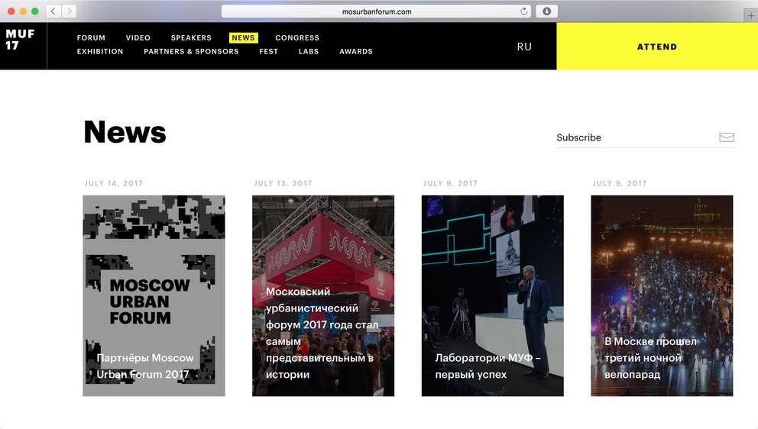The height and width of the screenshot is (429, 758).
Task: Select the highlighted News menu item
Action: point(243,37)
